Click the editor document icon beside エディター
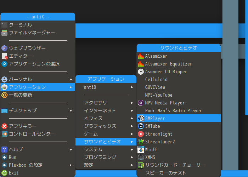The width and height of the screenshot is (248, 177). pos(4,56)
